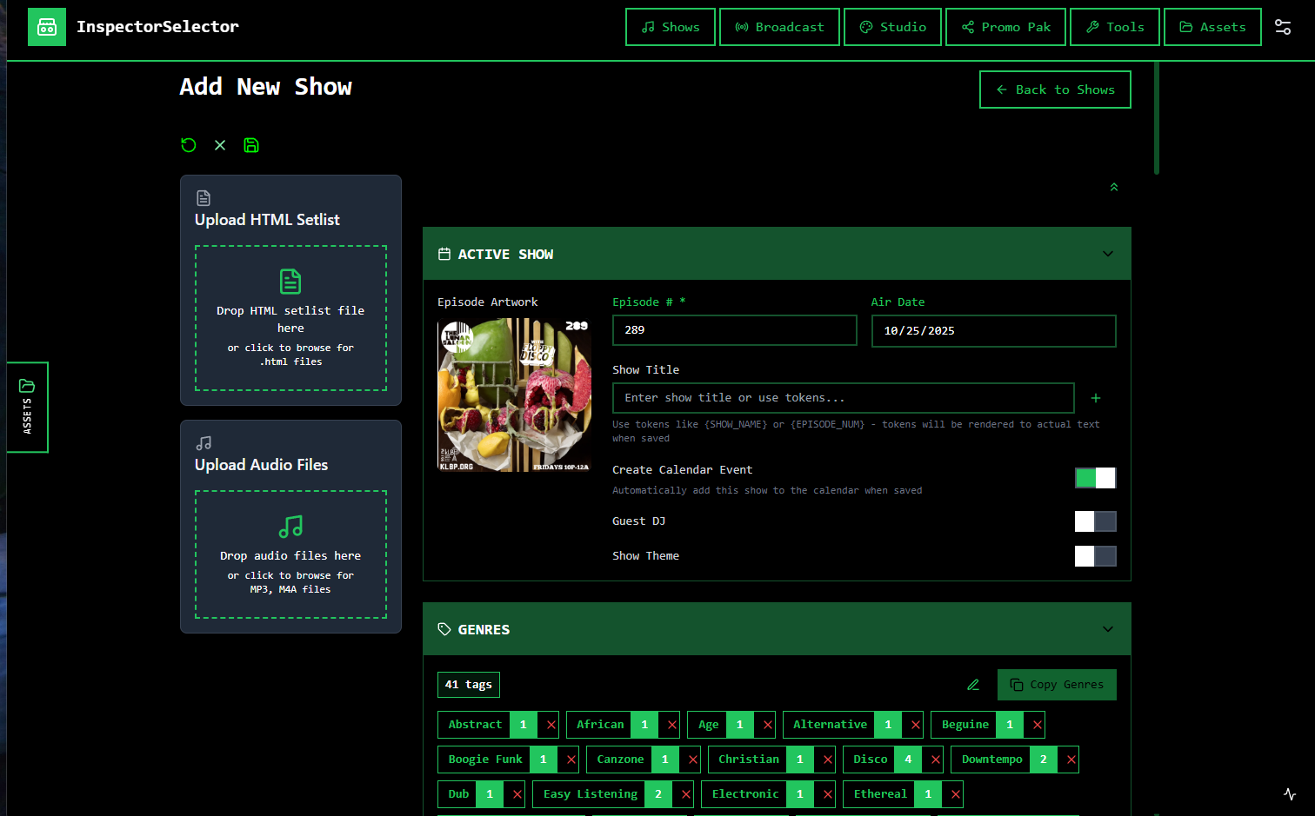
Task: Collapse the Active Show section
Action: click(1107, 254)
